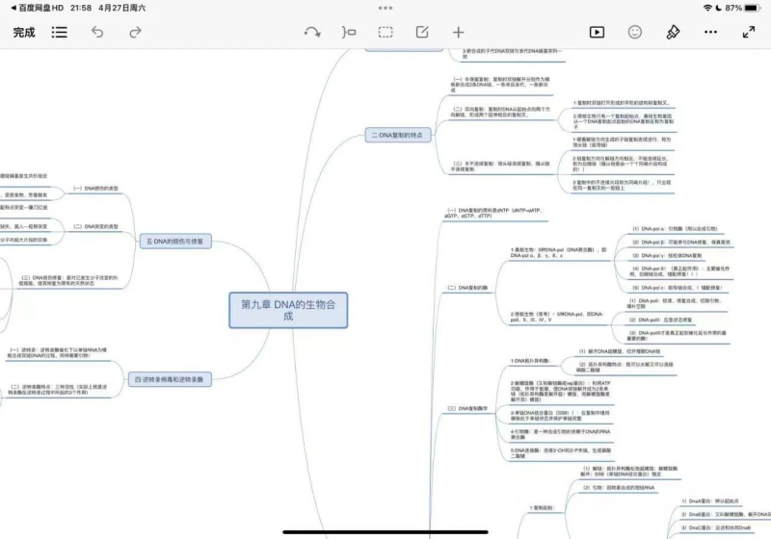The width and height of the screenshot is (771, 539).
Task: Return to 百度网盘 HD app via back arrow
Action: click(x=37, y=8)
